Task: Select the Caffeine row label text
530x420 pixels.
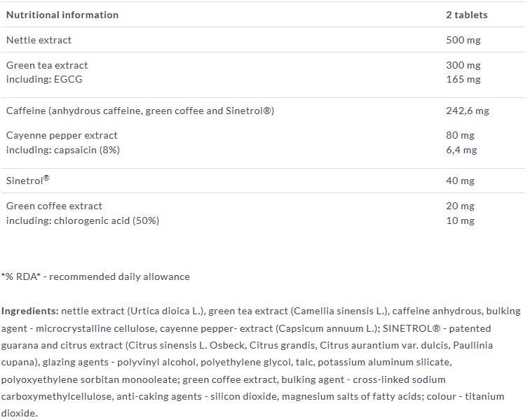Action: pyautogui.click(x=140, y=111)
